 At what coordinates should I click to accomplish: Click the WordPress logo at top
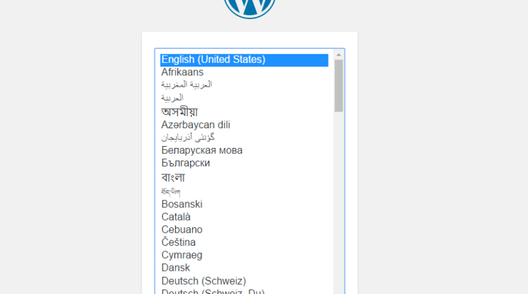click(249, 7)
